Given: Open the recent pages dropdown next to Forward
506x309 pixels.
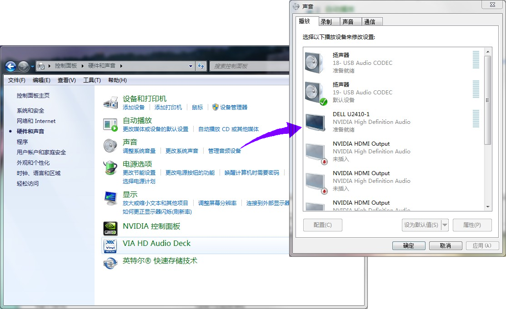Looking at the screenshot, I should click(x=32, y=67).
